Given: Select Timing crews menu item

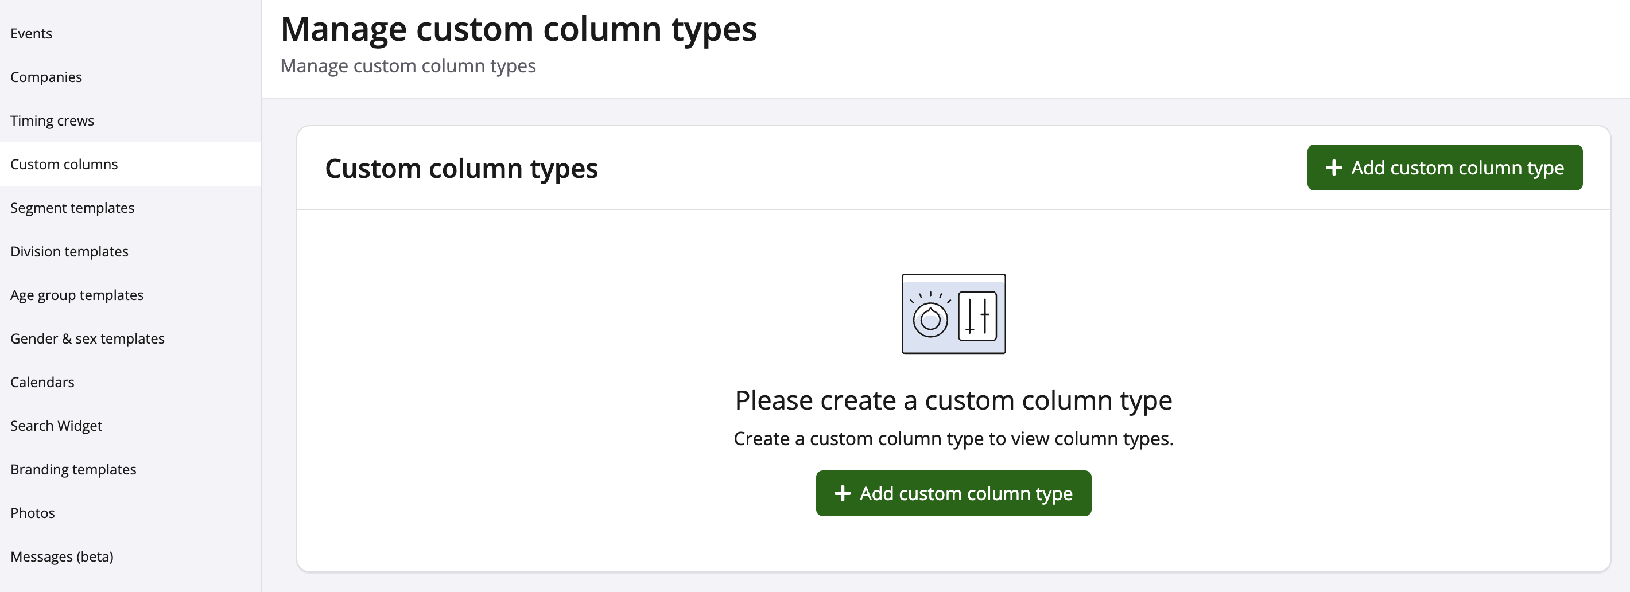Looking at the screenshot, I should (52, 121).
